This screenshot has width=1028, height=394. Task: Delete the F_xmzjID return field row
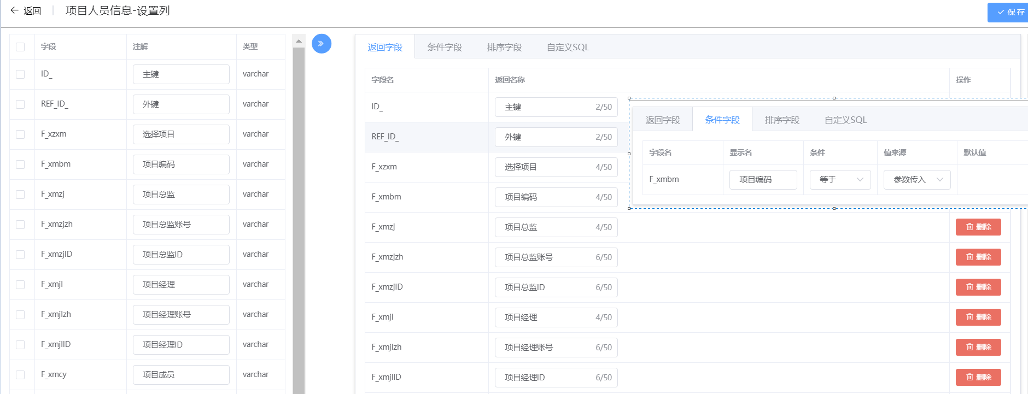click(978, 287)
